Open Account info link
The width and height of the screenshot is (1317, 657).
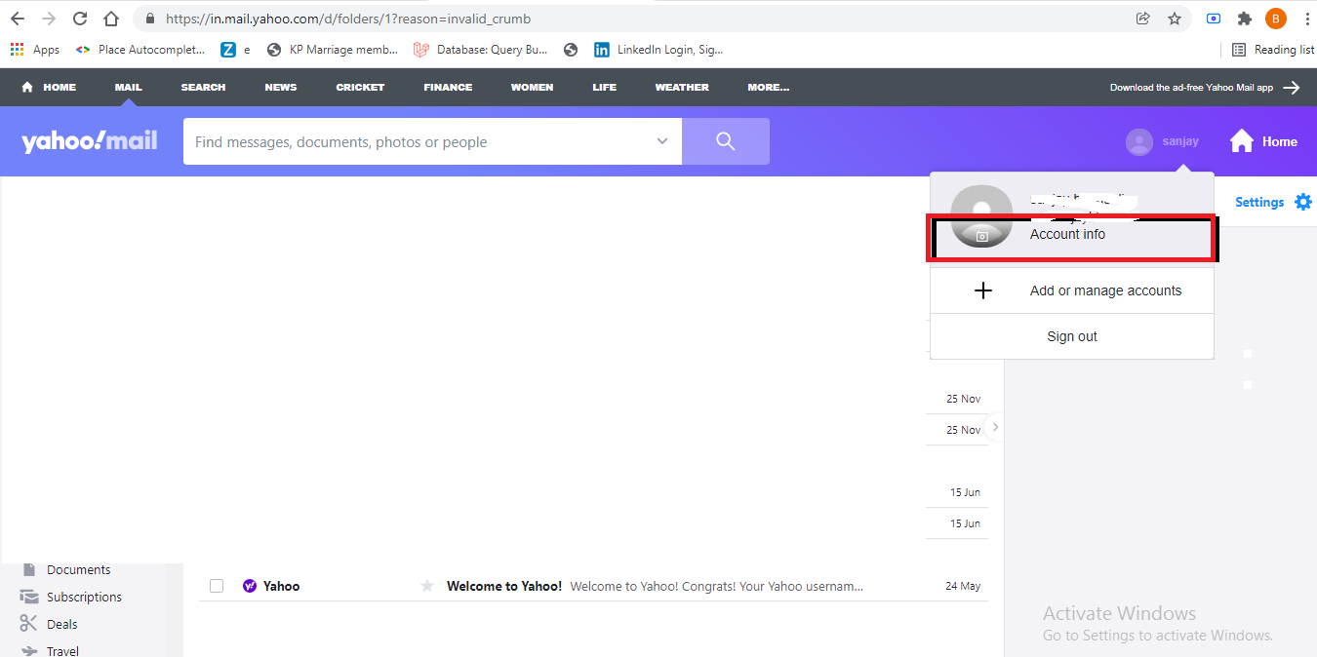(1067, 234)
